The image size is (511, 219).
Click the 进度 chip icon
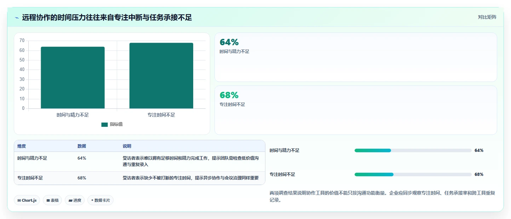pyautogui.click(x=70, y=200)
